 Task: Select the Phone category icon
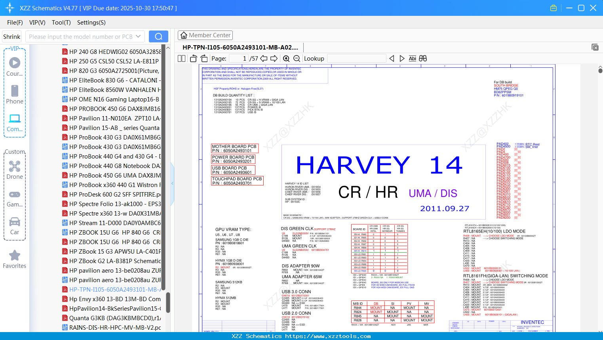[x=15, y=91]
